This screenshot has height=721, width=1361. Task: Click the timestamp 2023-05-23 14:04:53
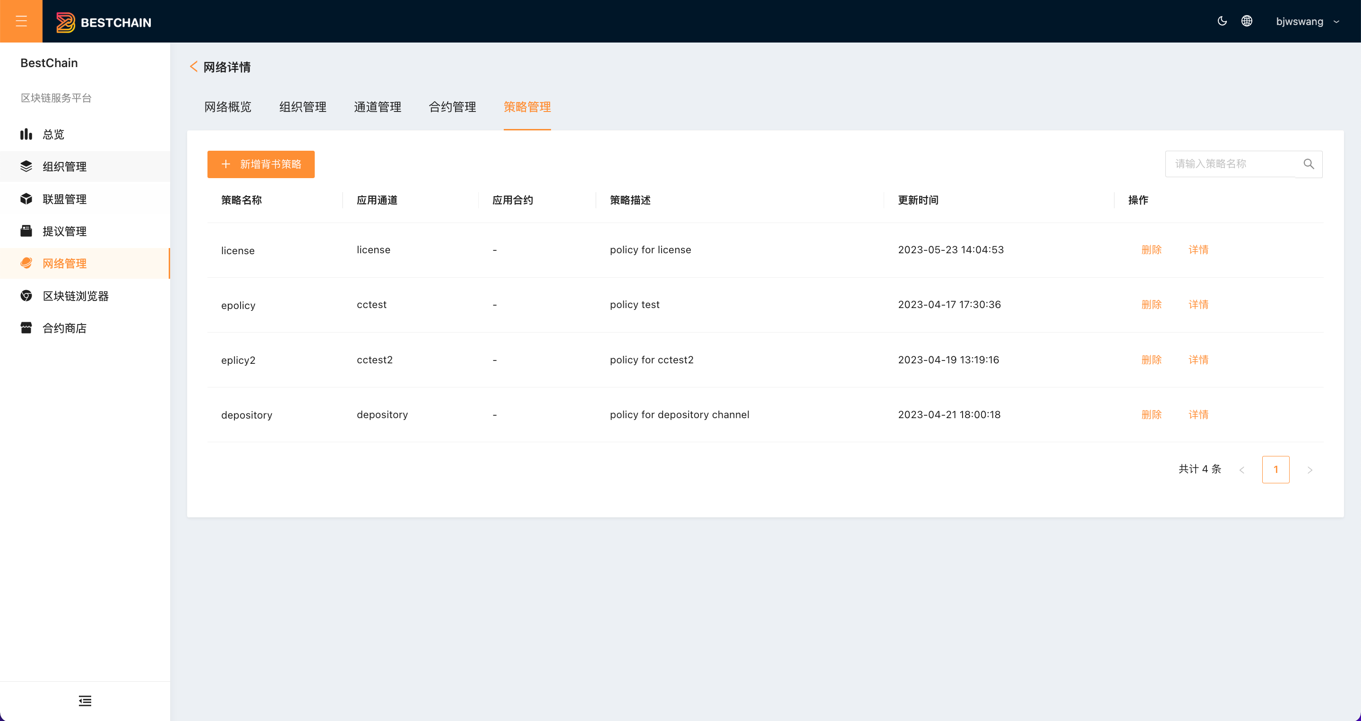[951, 250]
